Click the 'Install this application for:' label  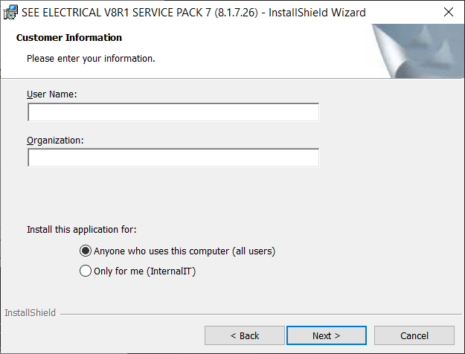tap(82, 230)
